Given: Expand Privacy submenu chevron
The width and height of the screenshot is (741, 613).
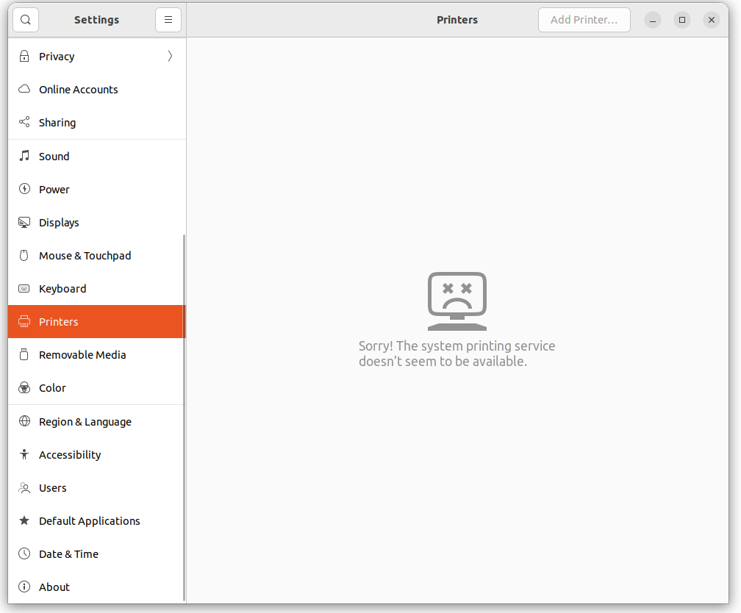Looking at the screenshot, I should pos(170,57).
